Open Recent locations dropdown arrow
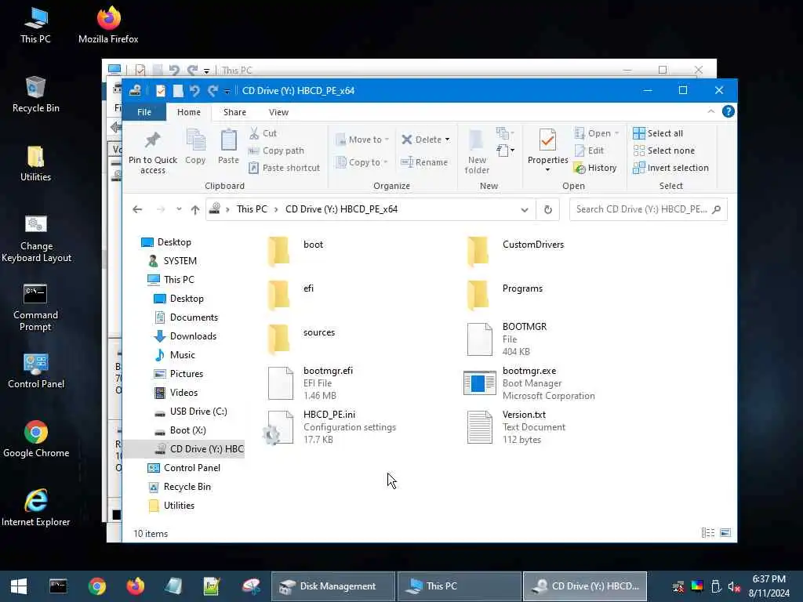 tap(179, 209)
